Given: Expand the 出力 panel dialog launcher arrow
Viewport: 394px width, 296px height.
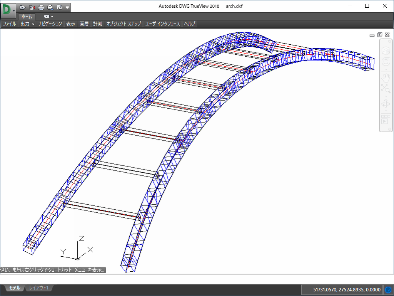Looking at the screenshot, I should pyautogui.click(x=33, y=24).
